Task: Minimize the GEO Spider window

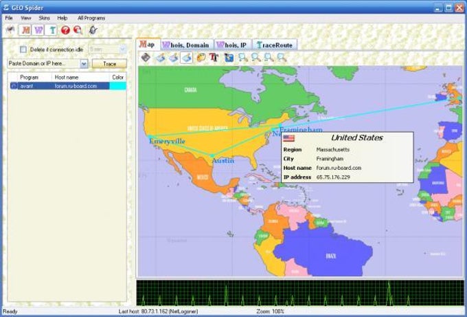Action: click(x=437, y=8)
